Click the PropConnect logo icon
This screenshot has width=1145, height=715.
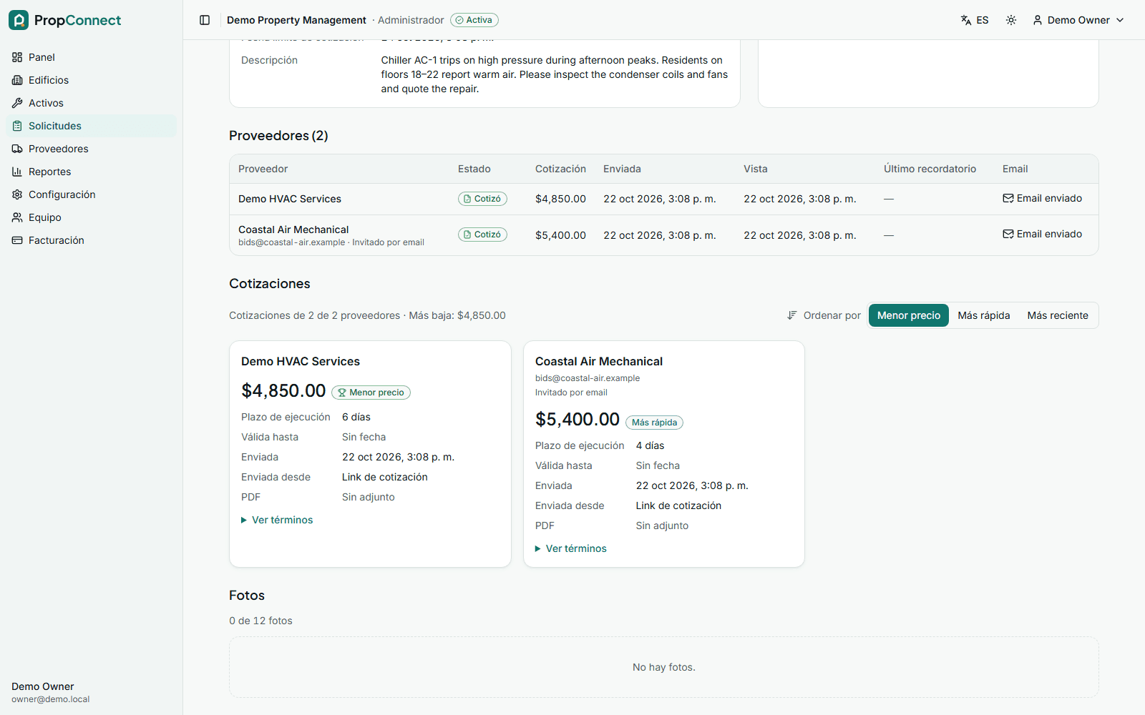tap(19, 20)
